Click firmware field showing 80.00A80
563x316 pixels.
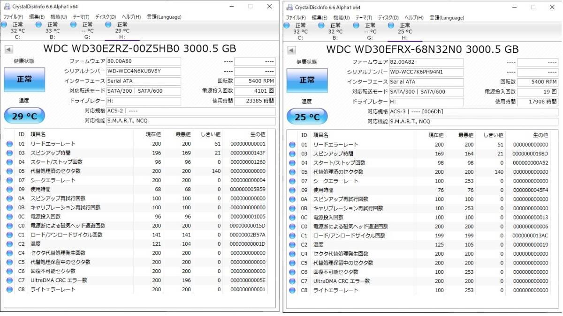click(x=143, y=61)
